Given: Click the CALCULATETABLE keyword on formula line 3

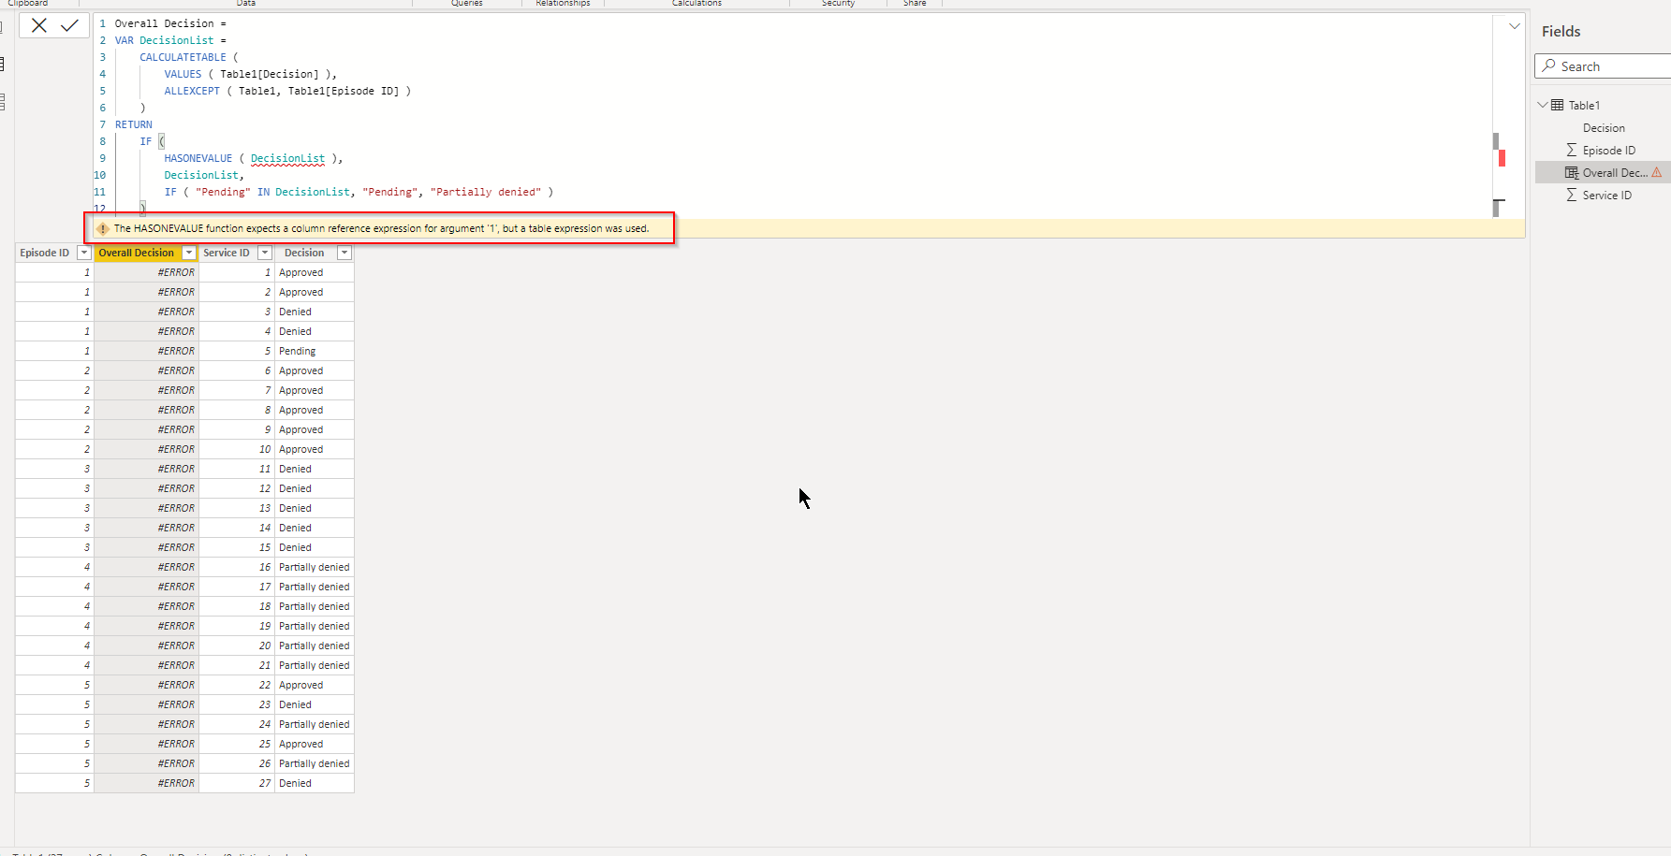Looking at the screenshot, I should pyautogui.click(x=183, y=57).
